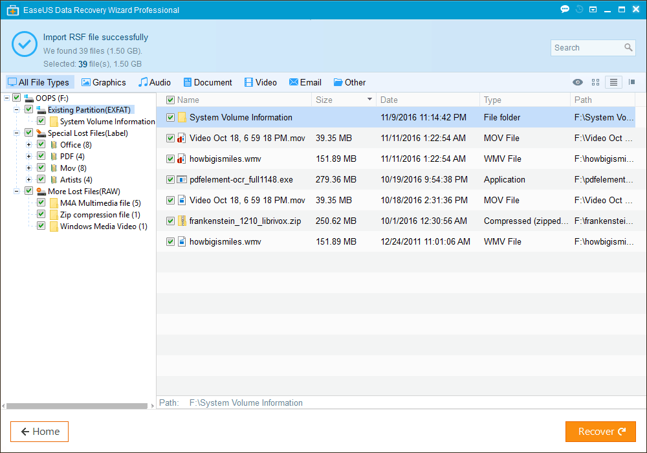This screenshot has height=453, width=647.
Task: Uncheck the Windows Media Video (1) checkbox
Action: tap(41, 226)
